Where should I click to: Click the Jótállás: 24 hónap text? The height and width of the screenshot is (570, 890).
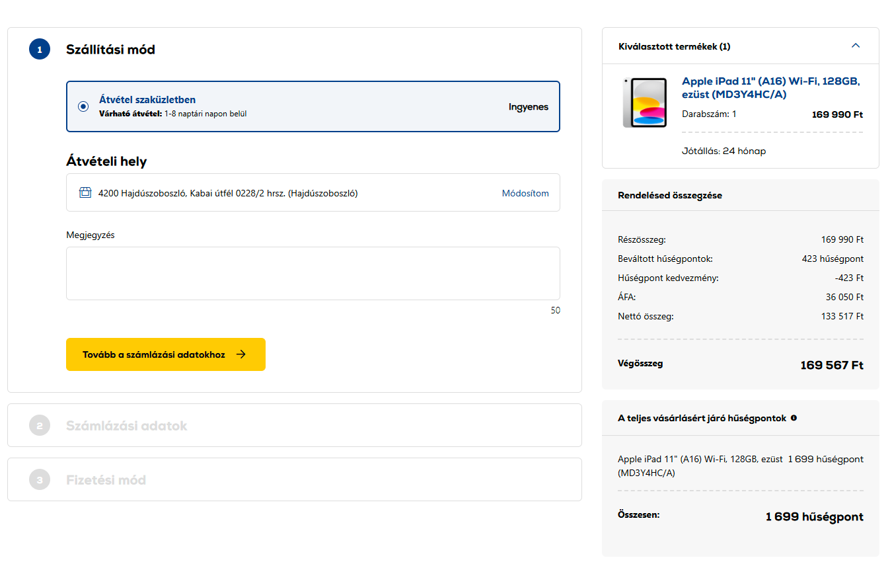(723, 151)
